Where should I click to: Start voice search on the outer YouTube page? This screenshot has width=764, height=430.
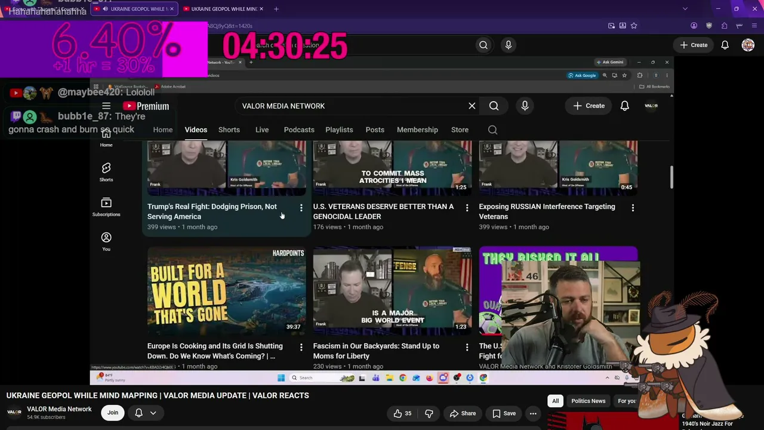509,45
